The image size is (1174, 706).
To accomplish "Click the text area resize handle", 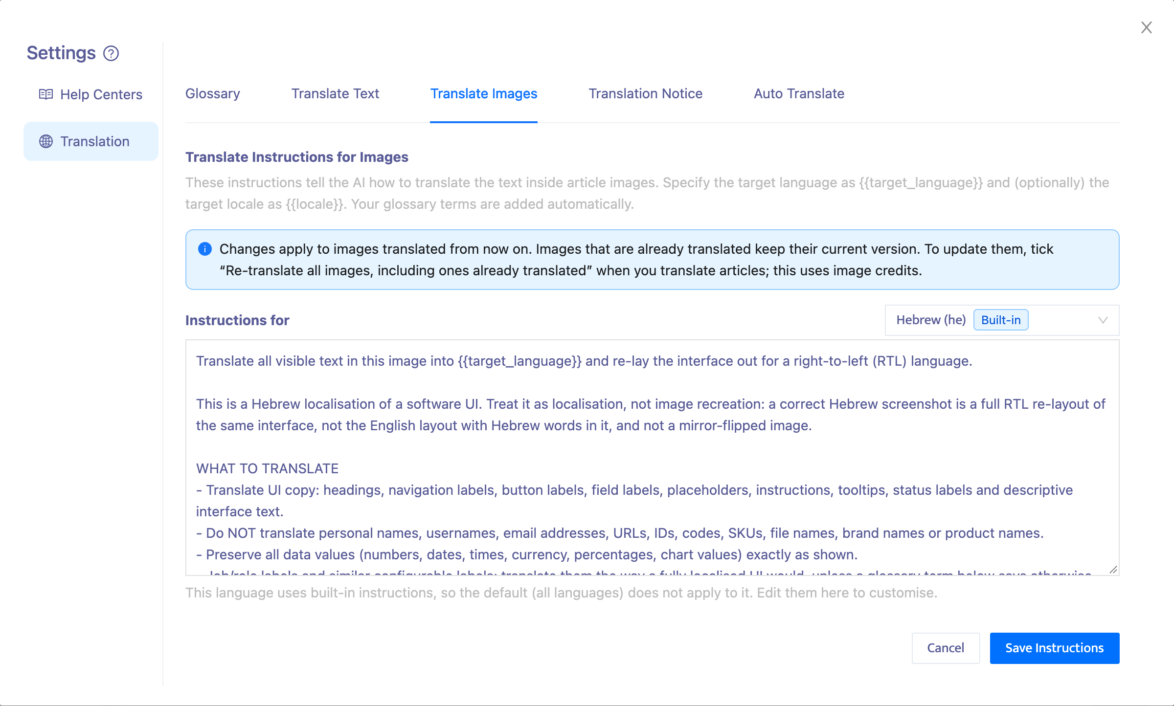I will click(1113, 570).
